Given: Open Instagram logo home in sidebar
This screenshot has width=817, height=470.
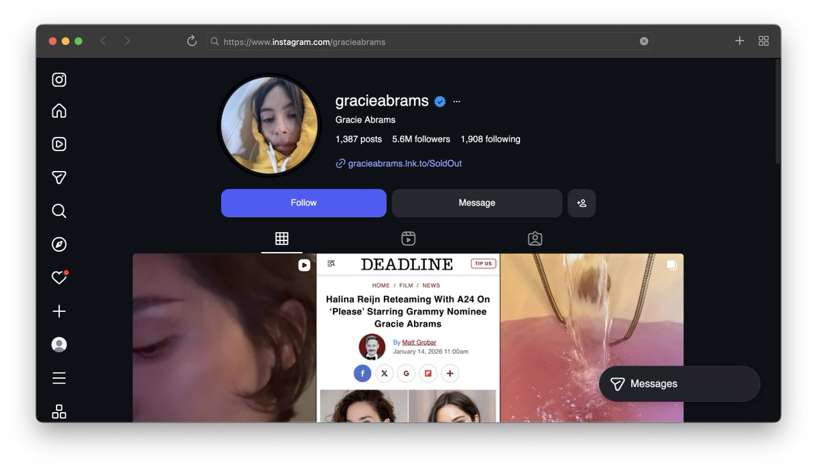Looking at the screenshot, I should [59, 80].
